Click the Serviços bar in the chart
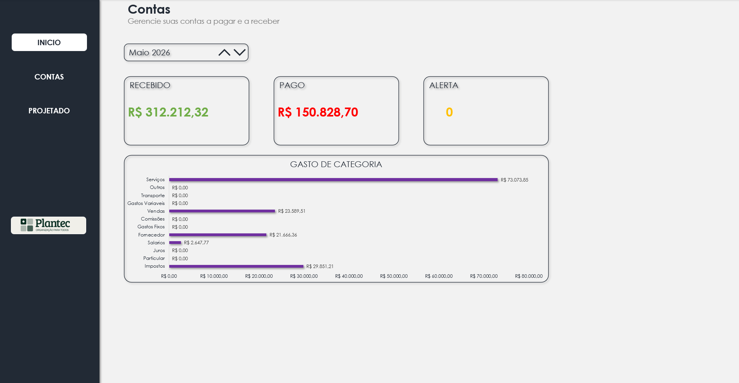 click(x=333, y=180)
